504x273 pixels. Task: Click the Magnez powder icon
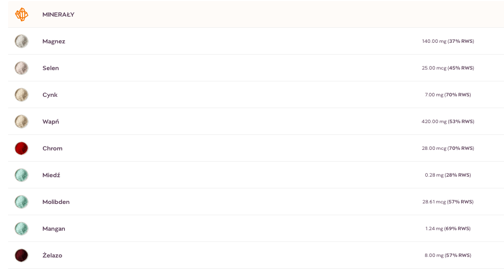pos(21,41)
